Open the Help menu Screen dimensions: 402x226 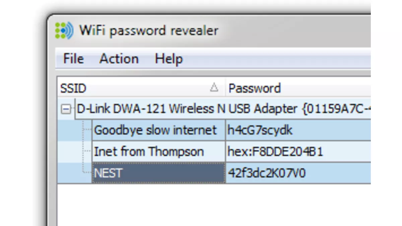pos(169,59)
